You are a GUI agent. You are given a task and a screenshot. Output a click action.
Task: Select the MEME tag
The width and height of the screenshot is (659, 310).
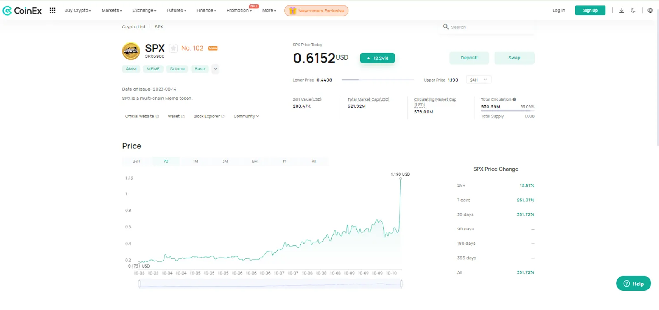153,69
